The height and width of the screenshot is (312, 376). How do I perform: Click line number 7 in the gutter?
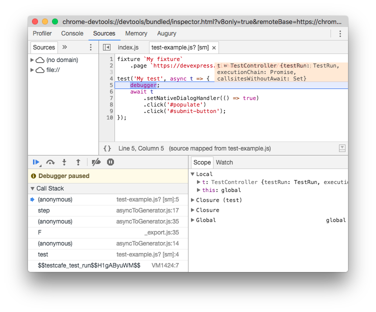[x=111, y=98]
